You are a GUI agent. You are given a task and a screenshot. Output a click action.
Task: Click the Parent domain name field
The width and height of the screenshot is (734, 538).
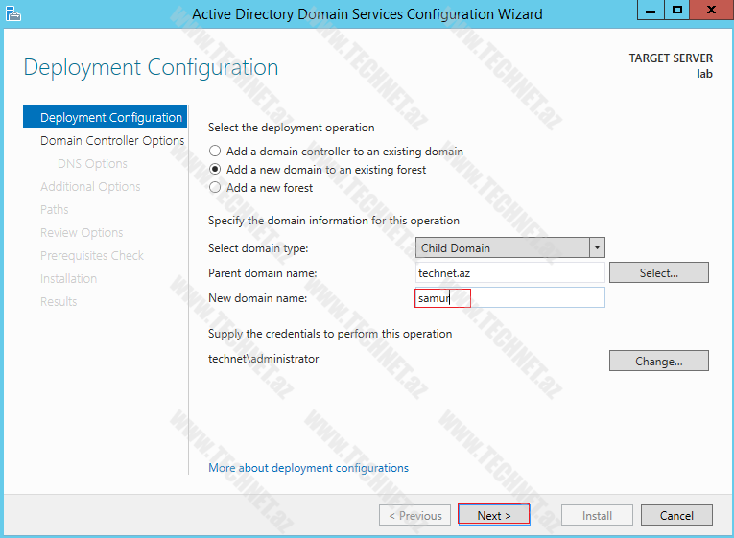509,273
